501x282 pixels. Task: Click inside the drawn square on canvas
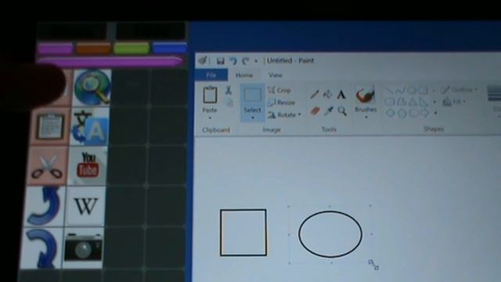point(243,233)
